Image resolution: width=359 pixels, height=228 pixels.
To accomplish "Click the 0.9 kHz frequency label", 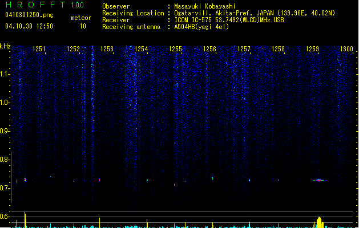I will [5, 131].
